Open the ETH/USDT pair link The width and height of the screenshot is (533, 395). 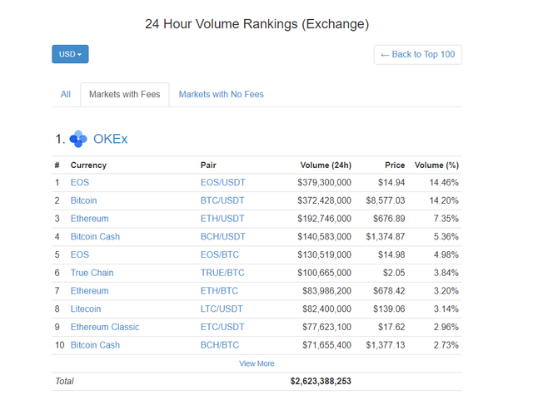(x=222, y=219)
